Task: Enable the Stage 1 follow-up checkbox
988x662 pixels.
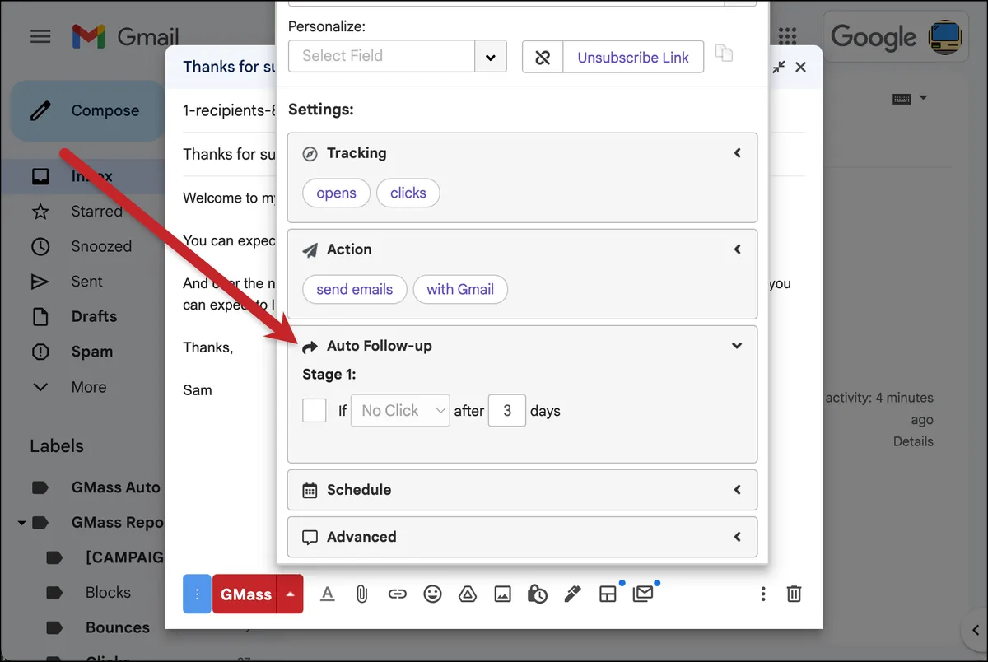Action: click(x=315, y=410)
